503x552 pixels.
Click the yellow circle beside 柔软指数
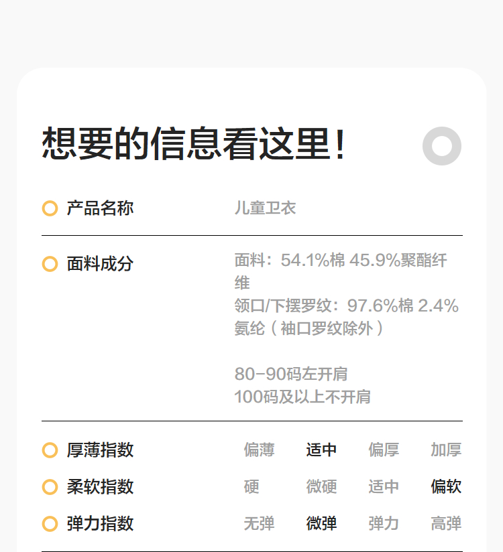pos(50,487)
